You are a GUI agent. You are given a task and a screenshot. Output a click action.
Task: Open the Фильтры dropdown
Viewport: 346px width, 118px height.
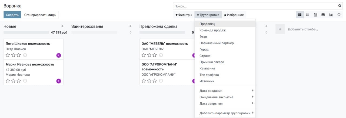[x=184, y=15]
